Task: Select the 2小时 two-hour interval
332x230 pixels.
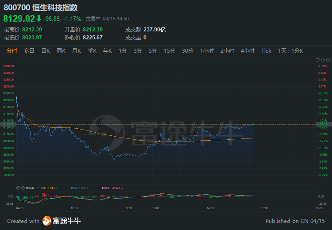Action: pyautogui.click(x=227, y=51)
